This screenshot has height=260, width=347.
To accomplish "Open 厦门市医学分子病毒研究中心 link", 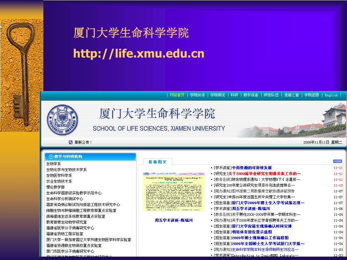I will 70,251.
